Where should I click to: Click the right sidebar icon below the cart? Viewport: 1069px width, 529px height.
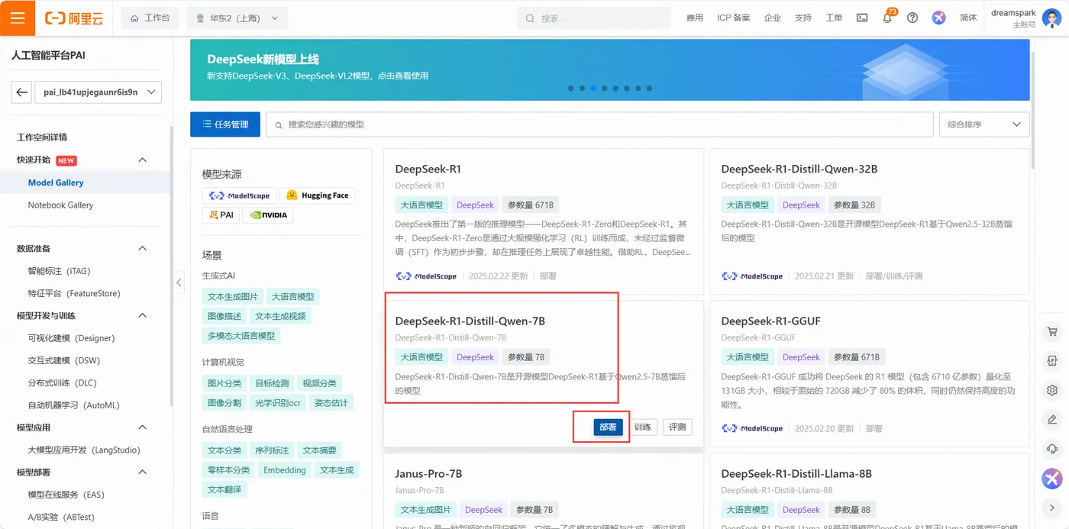[x=1052, y=361]
